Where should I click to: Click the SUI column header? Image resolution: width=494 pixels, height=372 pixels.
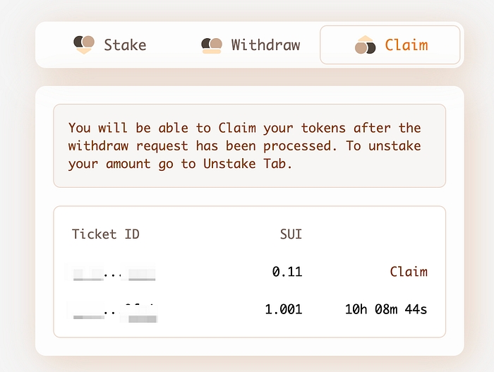(x=291, y=234)
